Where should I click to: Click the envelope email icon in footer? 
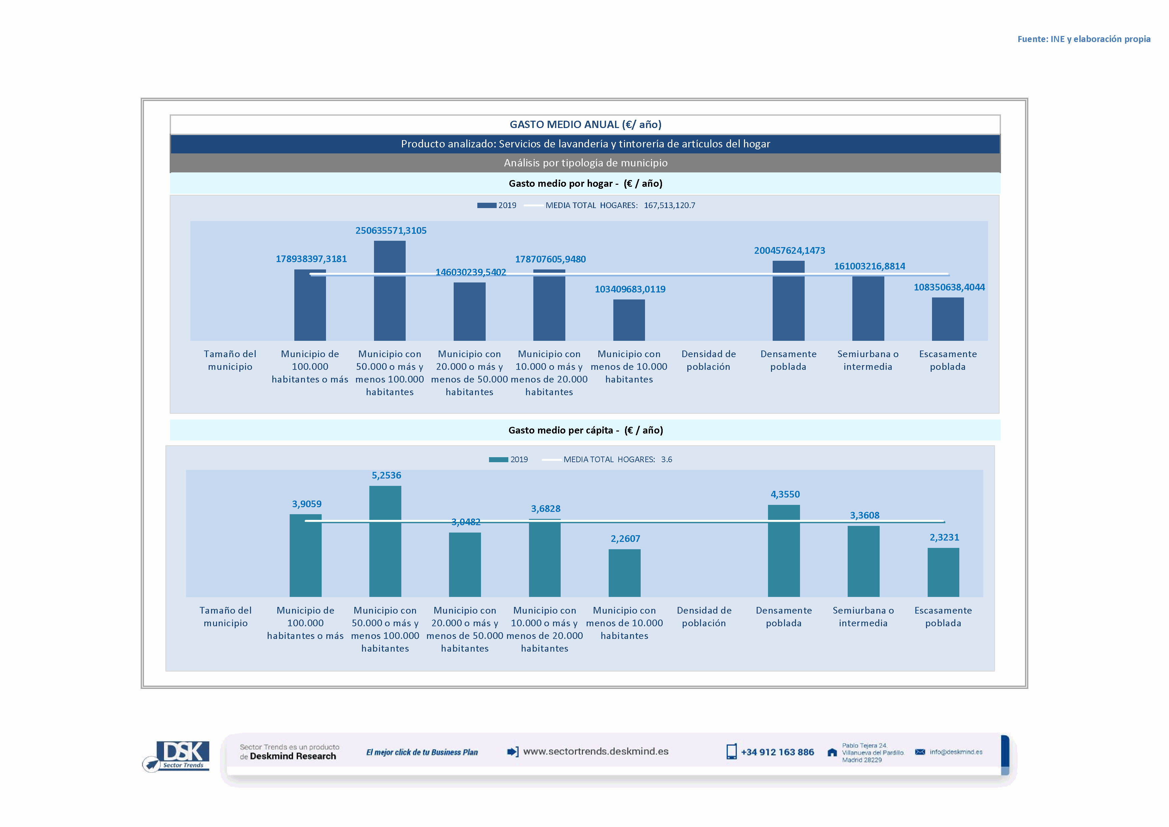pos(920,752)
